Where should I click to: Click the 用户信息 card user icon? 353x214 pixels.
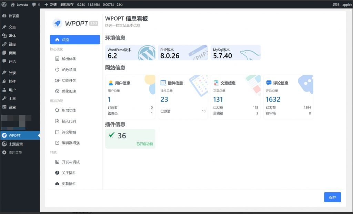tap(111, 83)
